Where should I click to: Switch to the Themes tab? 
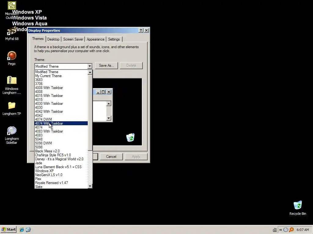pos(38,39)
